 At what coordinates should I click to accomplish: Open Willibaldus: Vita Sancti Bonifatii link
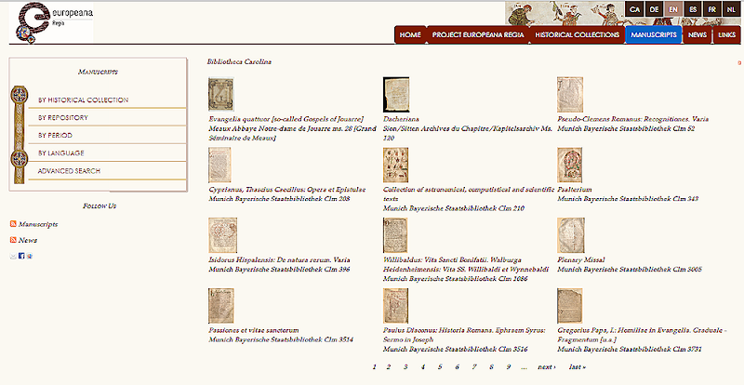(x=466, y=264)
